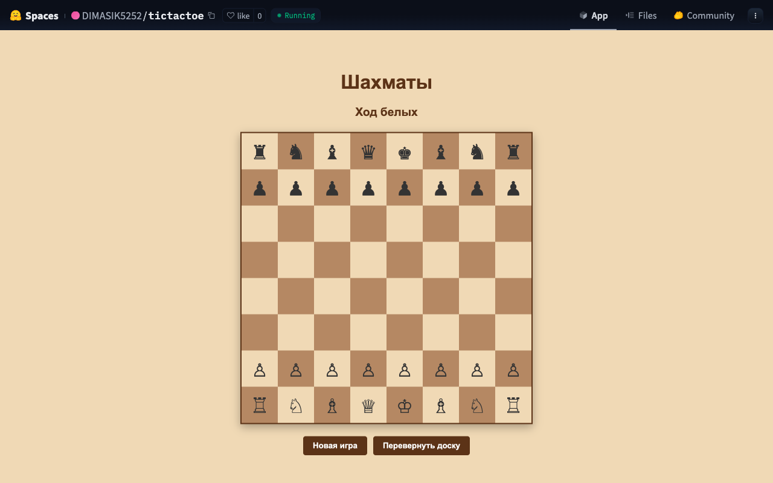The height and width of the screenshot is (483, 773).
Task: Select the white king piece
Action: (405, 405)
